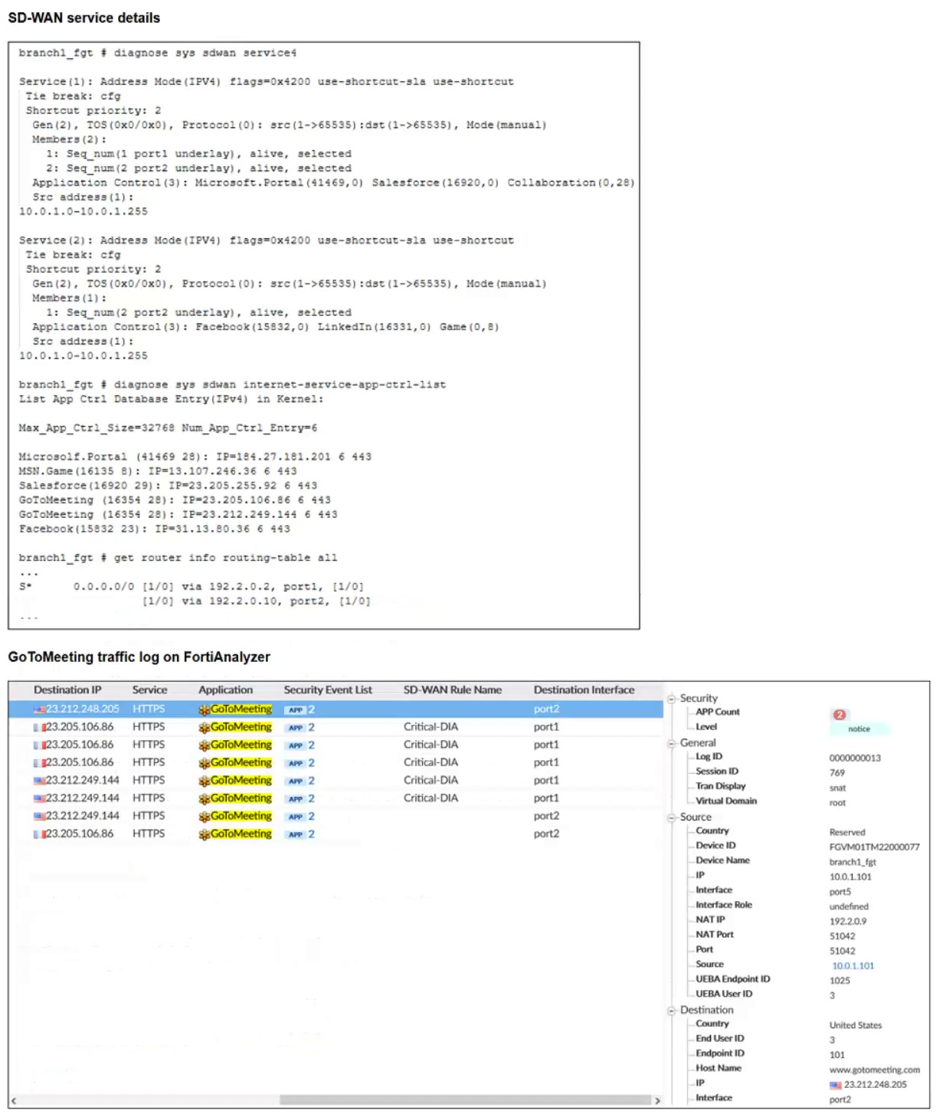Select the Device ID tree item
This screenshot has height=1114, width=936.
coord(715,845)
